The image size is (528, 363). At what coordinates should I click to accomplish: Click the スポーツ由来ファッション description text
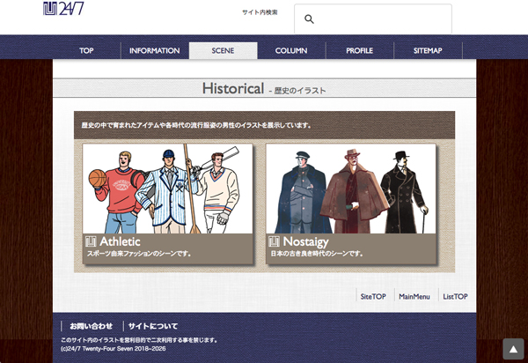click(x=139, y=254)
